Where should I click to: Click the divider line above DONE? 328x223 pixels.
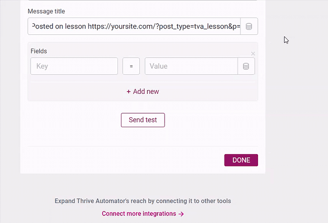click(142, 146)
